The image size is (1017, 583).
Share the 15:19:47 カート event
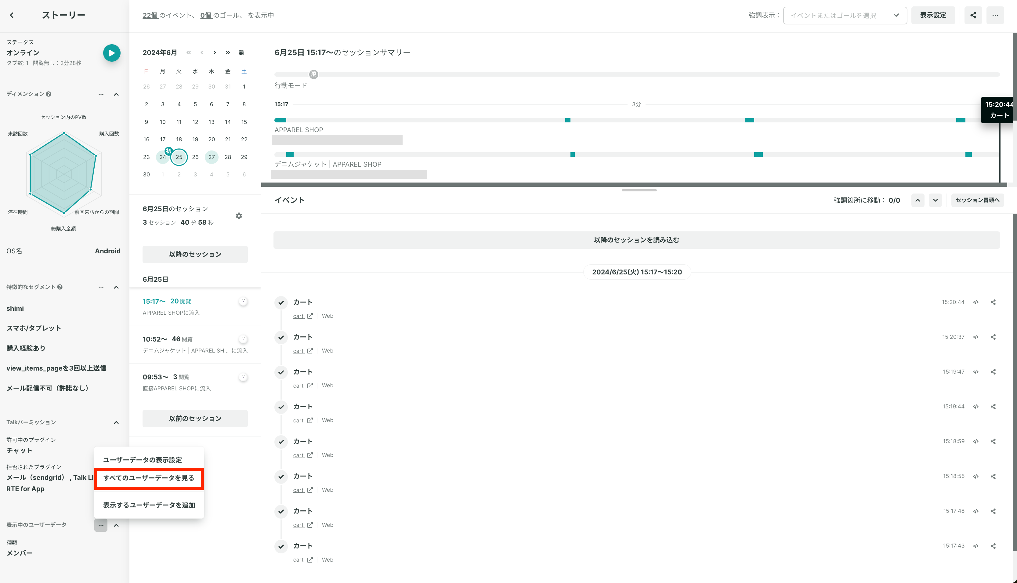pos(993,372)
